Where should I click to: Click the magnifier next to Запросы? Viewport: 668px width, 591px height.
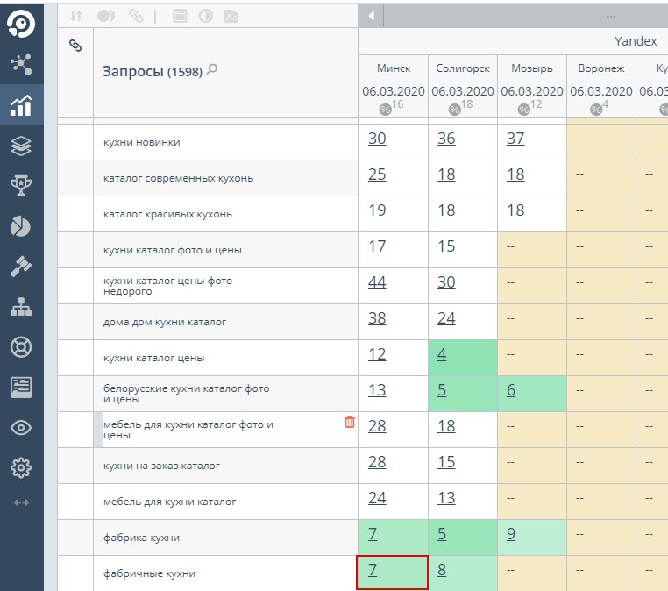211,70
